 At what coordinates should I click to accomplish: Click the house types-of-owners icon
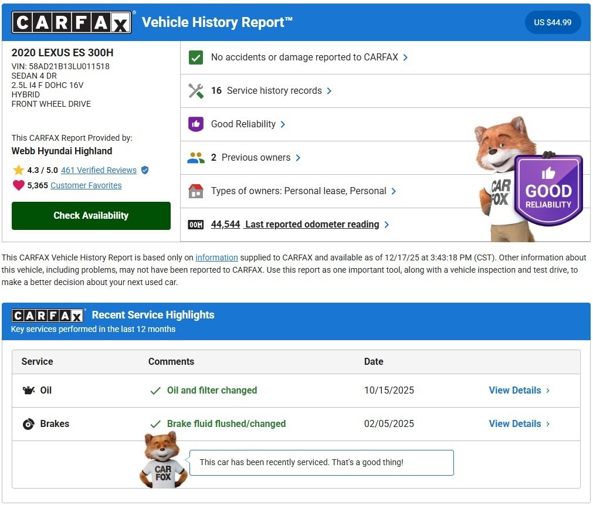[x=196, y=191]
